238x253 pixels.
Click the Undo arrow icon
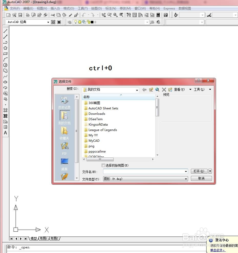click(84, 15)
